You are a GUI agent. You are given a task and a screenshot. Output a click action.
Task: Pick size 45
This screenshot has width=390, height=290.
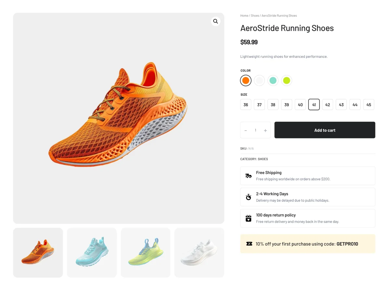click(369, 105)
